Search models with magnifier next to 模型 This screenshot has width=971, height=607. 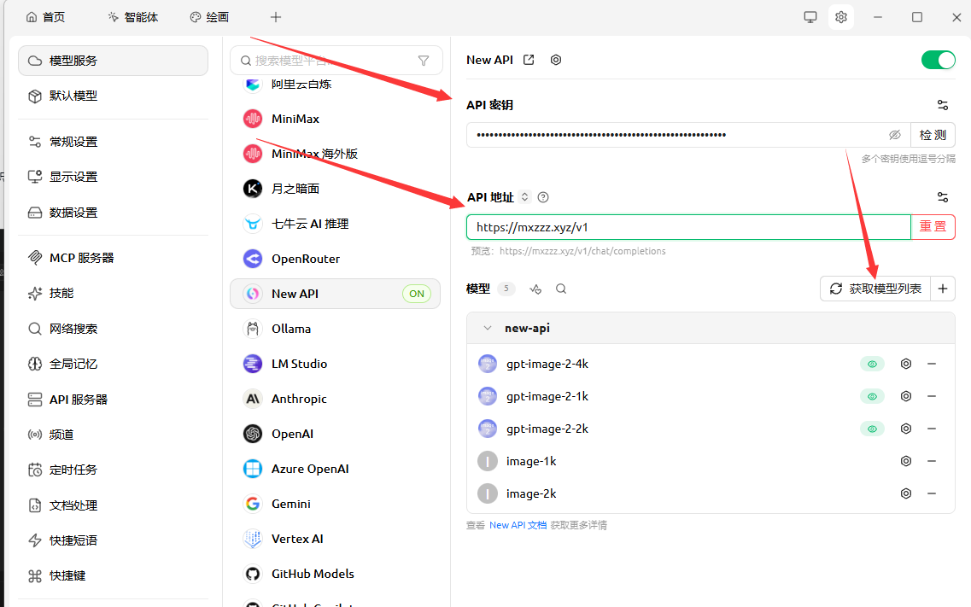click(x=561, y=289)
